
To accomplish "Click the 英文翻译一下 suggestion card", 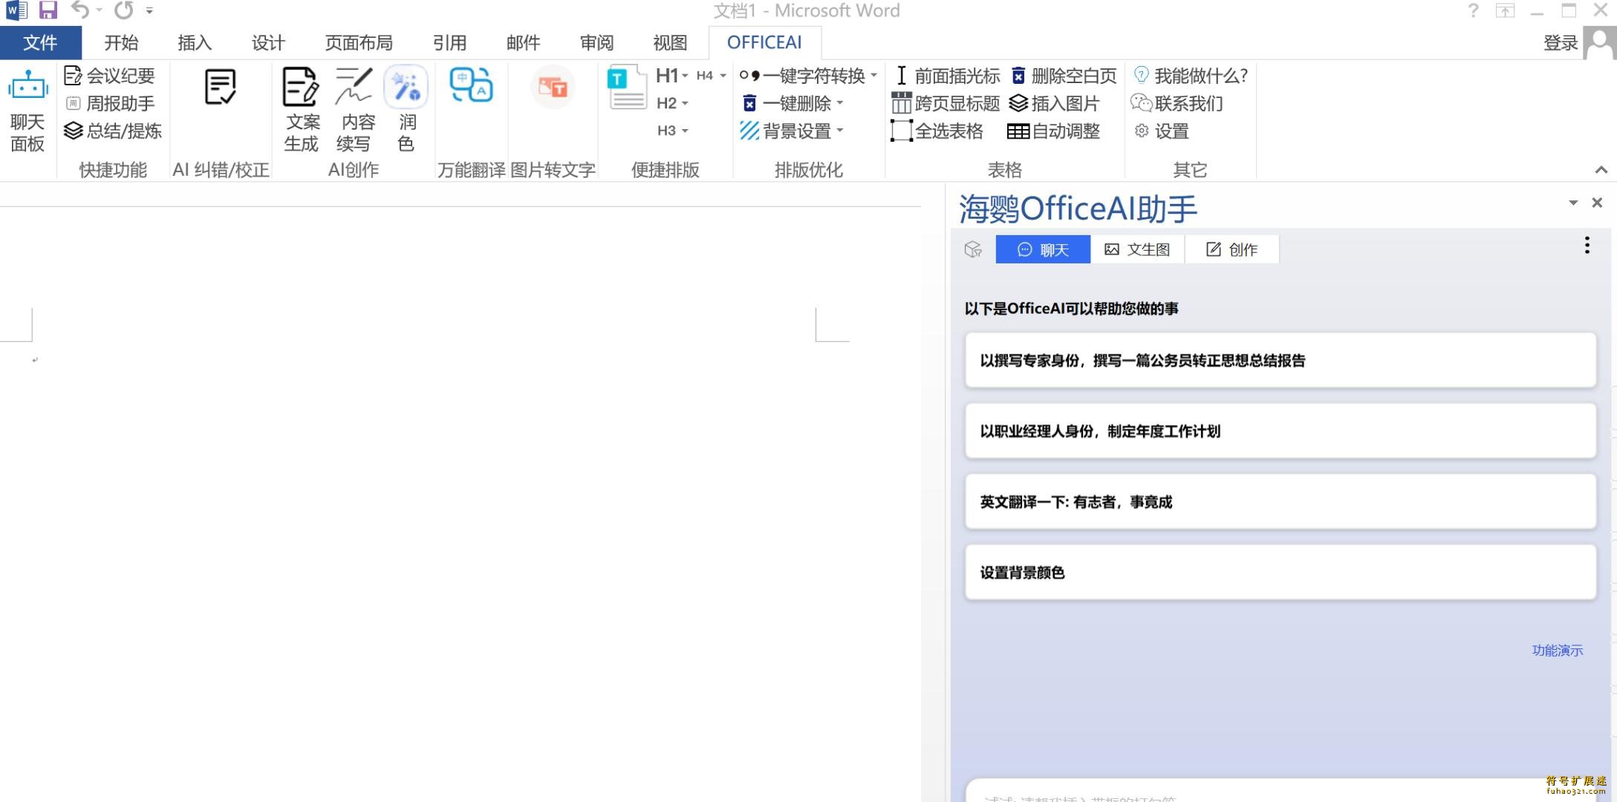I will [x=1280, y=502].
